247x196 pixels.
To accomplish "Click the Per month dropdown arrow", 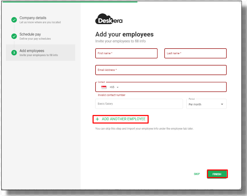I will (x=222, y=104).
